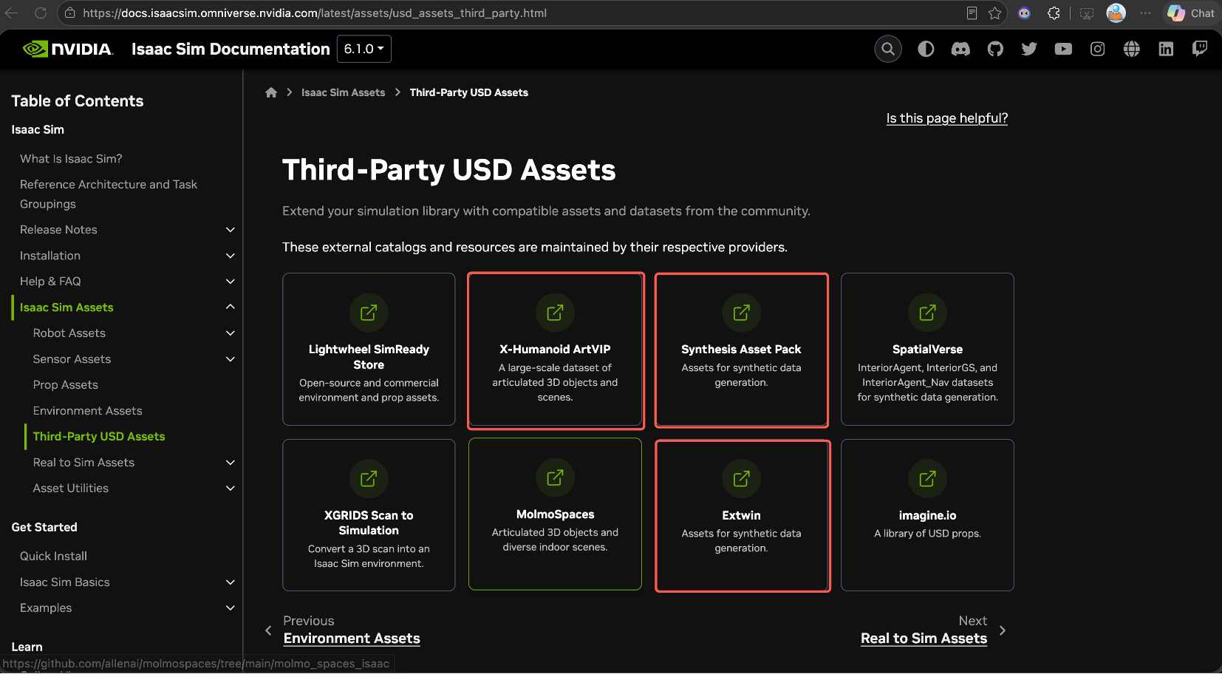Open the Twitter icon link
The height and width of the screenshot is (674, 1222).
tap(1029, 49)
